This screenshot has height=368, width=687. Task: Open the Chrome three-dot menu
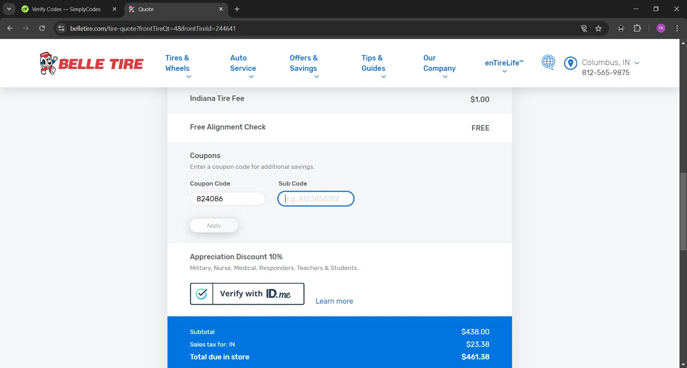click(677, 28)
